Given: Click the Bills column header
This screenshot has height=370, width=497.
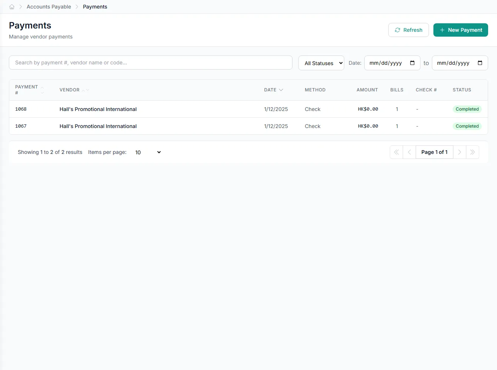Looking at the screenshot, I should (397, 90).
